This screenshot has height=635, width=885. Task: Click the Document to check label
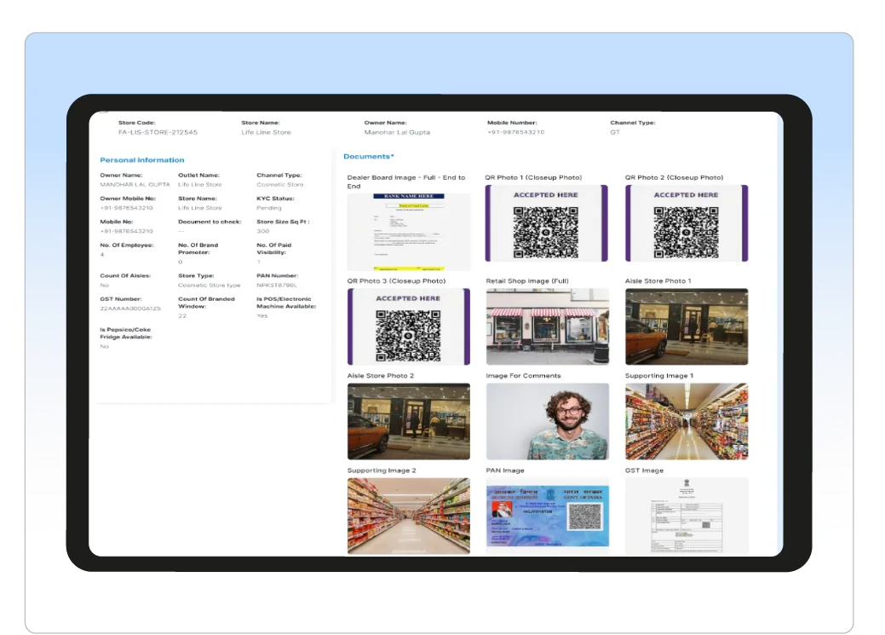(x=210, y=222)
